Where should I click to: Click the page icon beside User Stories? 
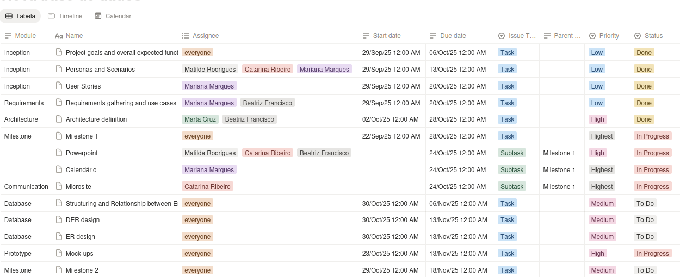pyautogui.click(x=59, y=86)
